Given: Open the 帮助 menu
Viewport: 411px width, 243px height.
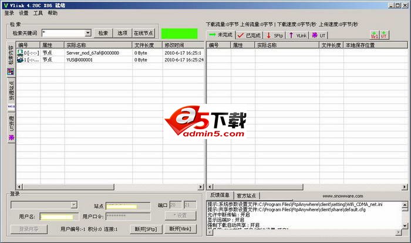Looking at the screenshot, I should point(52,13).
